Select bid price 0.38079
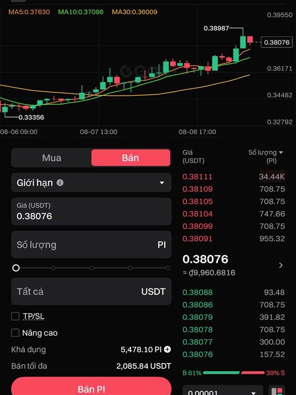The width and height of the screenshot is (296, 395). click(197, 317)
